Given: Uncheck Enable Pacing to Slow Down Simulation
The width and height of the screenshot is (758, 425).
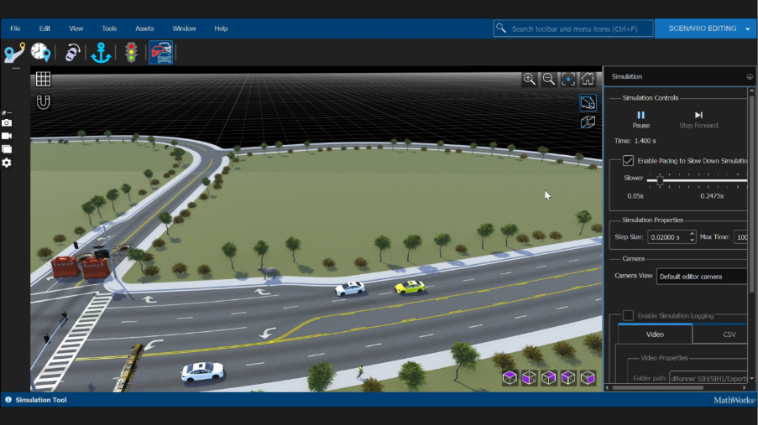Looking at the screenshot, I should coord(628,160).
